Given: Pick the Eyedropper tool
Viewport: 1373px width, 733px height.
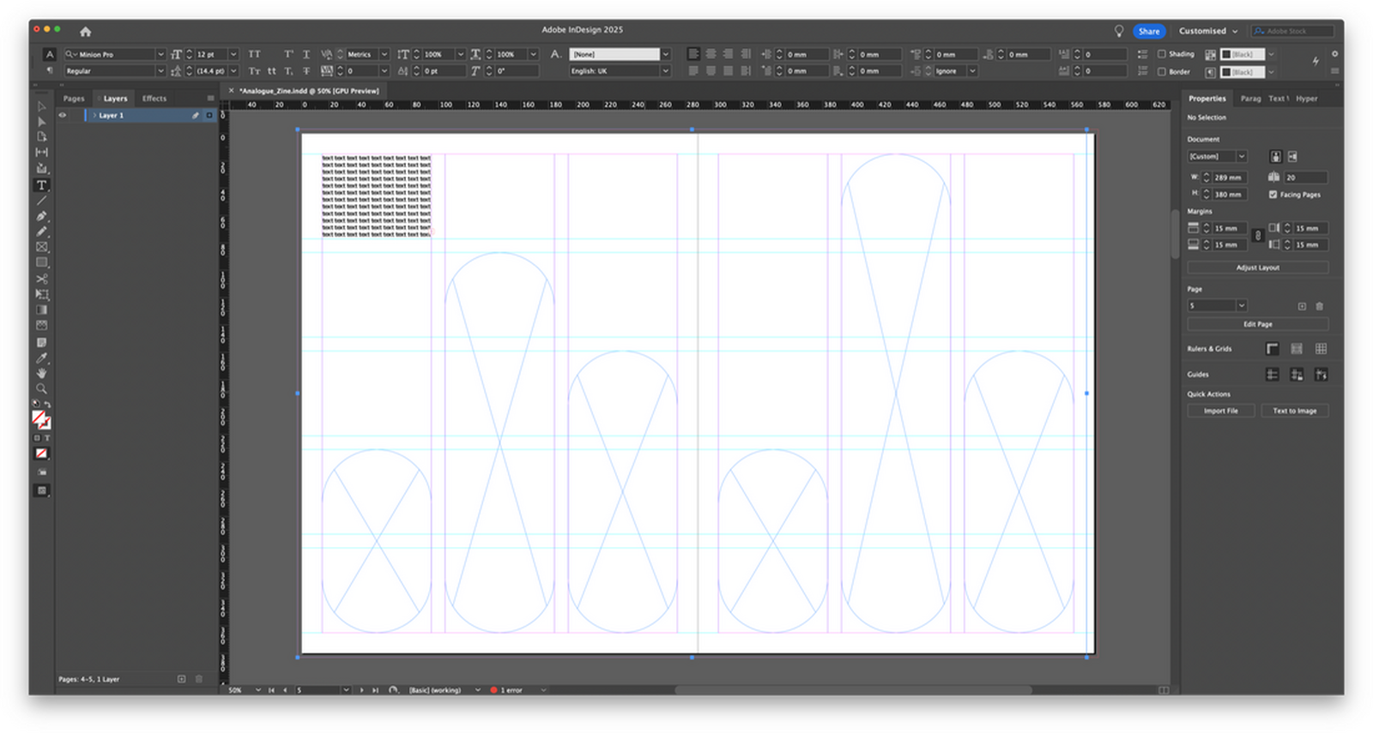Looking at the screenshot, I should coord(41,357).
